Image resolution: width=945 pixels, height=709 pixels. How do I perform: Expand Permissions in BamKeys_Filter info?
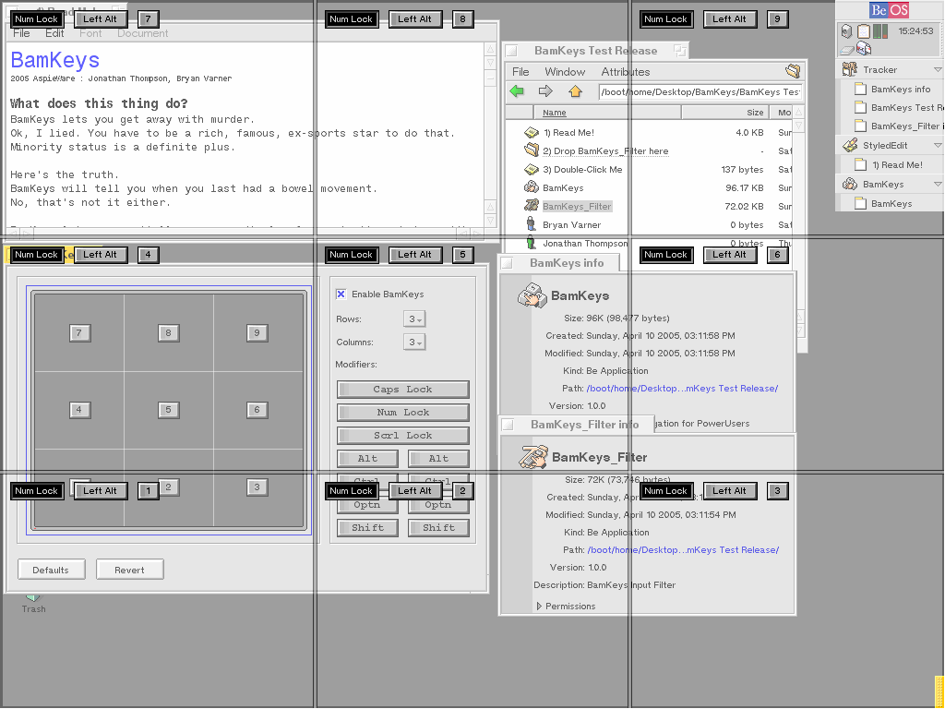click(x=539, y=606)
